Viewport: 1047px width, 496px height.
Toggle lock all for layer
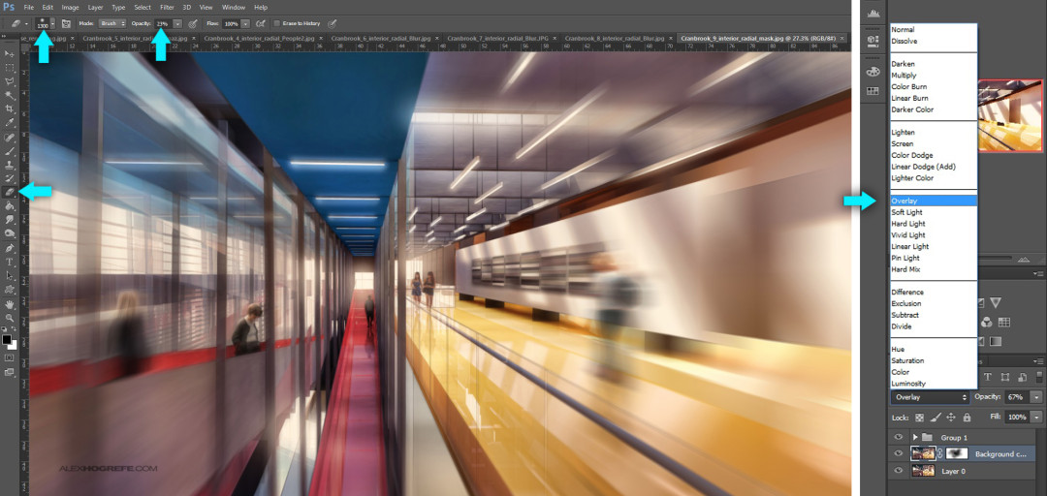pos(967,418)
